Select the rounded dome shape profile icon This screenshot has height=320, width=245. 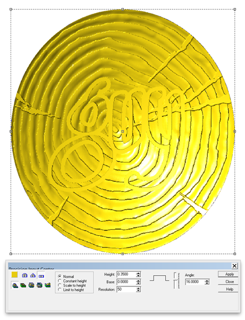point(24,275)
